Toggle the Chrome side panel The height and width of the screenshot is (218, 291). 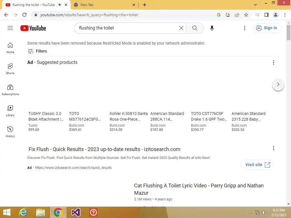267,15
